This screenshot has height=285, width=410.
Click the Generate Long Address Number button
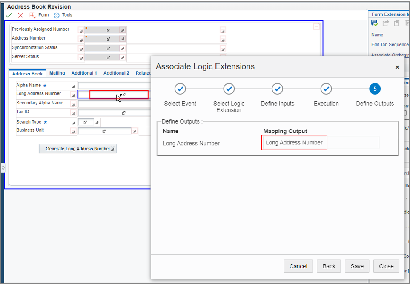pos(77,149)
